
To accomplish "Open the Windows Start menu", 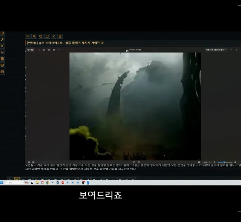I will pyautogui.click(x=2, y=182).
